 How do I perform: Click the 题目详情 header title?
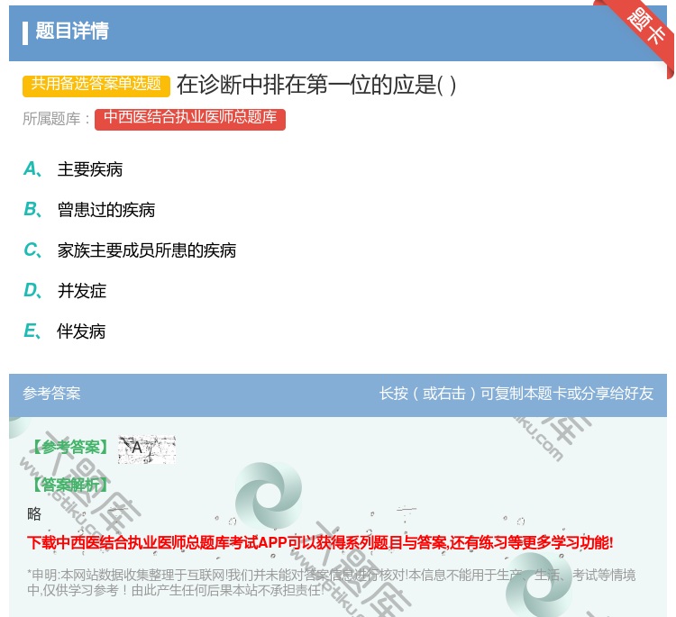[72, 32]
